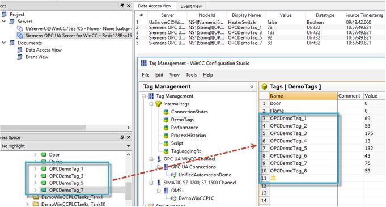The width and height of the screenshot is (386, 207).
Task: Click the DemoTags tag group icon
Action: coord(166,120)
